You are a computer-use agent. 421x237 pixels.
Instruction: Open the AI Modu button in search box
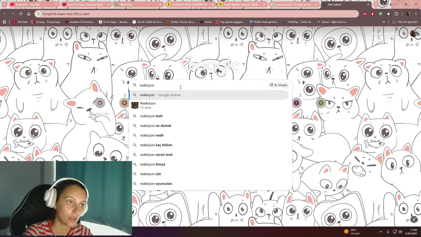point(279,85)
